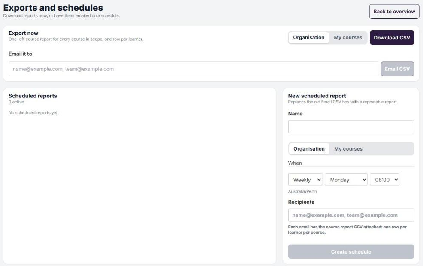This screenshot has height=266, width=423.
Task: Click the Recipients label
Action: 301,202
